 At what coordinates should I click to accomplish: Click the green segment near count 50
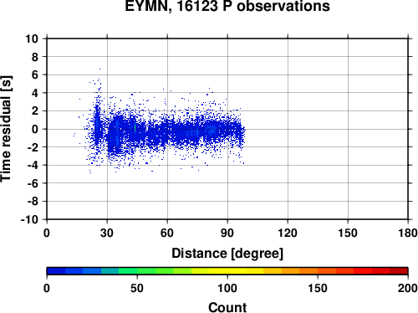click(x=146, y=271)
